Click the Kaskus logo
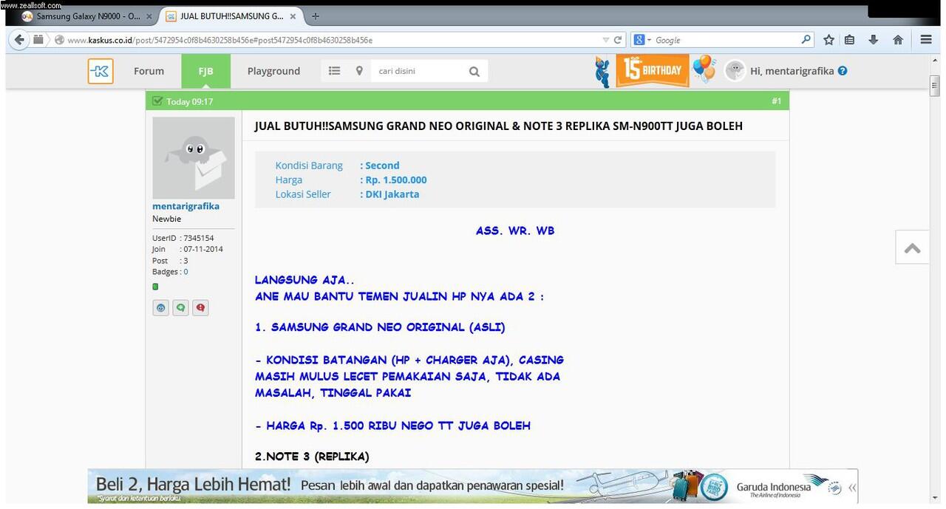The width and height of the screenshot is (946, 509). (101, 71)
